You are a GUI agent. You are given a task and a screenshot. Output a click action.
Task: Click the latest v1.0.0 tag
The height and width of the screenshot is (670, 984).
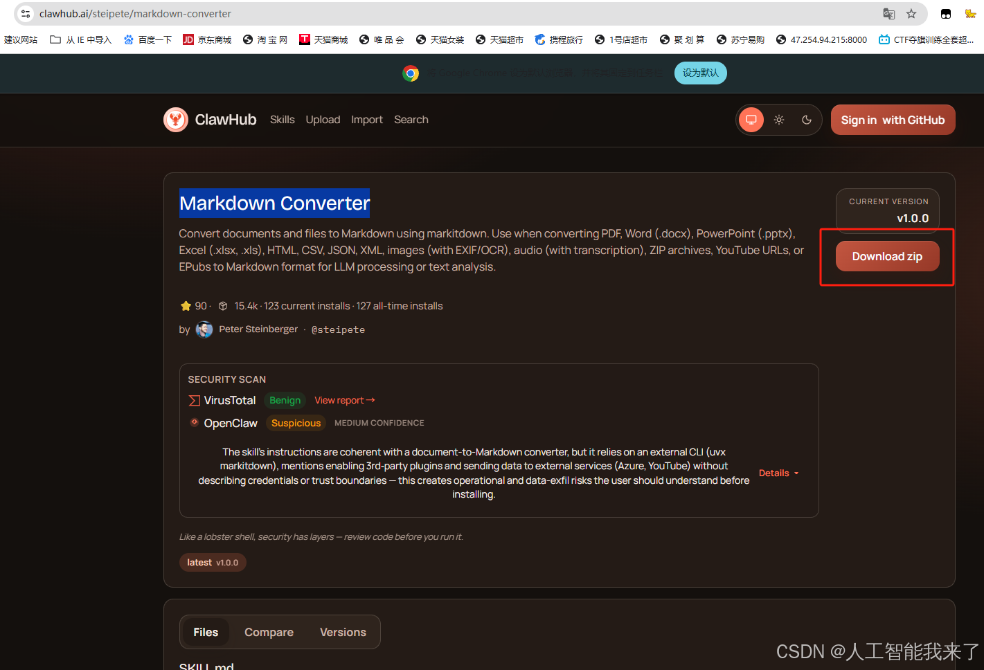(x=213, y=563)
